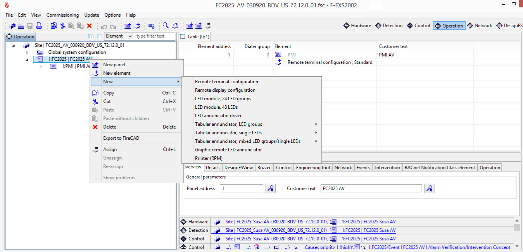523x252 pixels.
Task: Follow the Hardware 1:FC2025 Susa AV link
Action: [368, 222]
